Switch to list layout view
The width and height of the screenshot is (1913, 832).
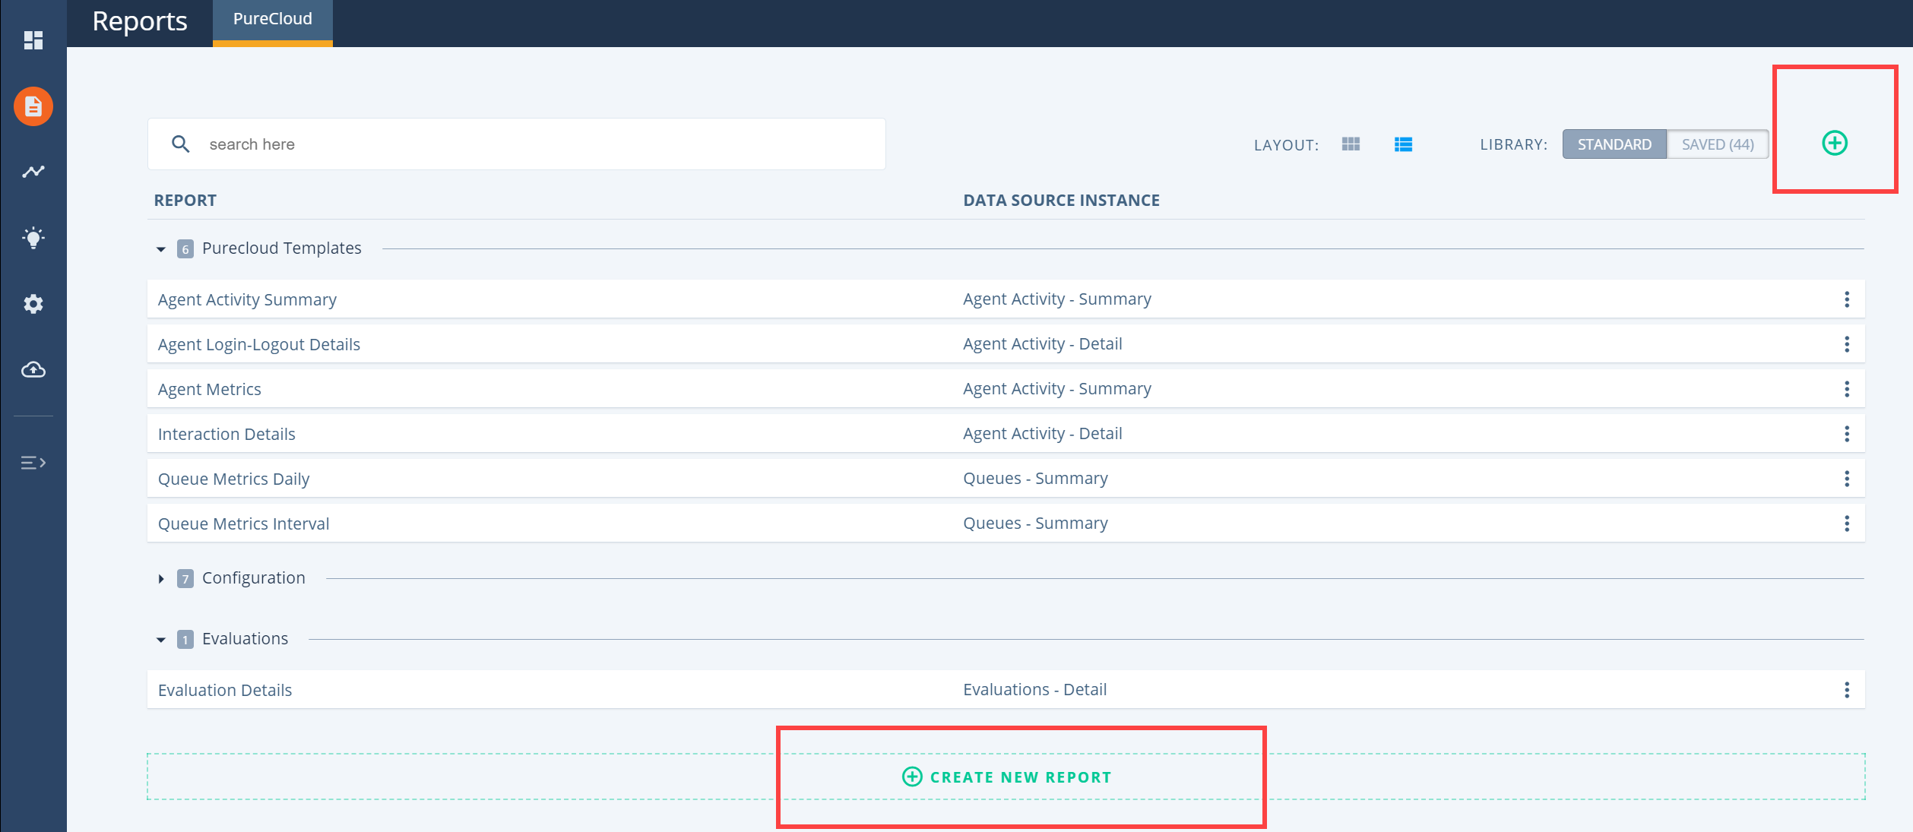tap(1403, 144)
